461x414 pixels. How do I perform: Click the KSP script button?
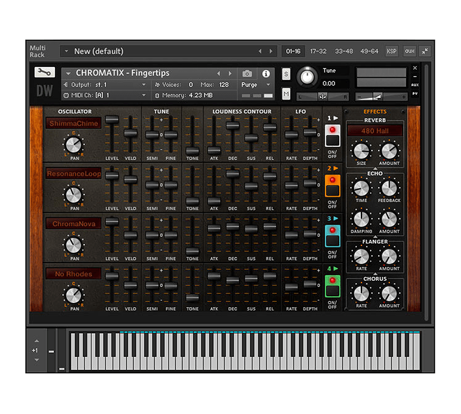point(391,51)
